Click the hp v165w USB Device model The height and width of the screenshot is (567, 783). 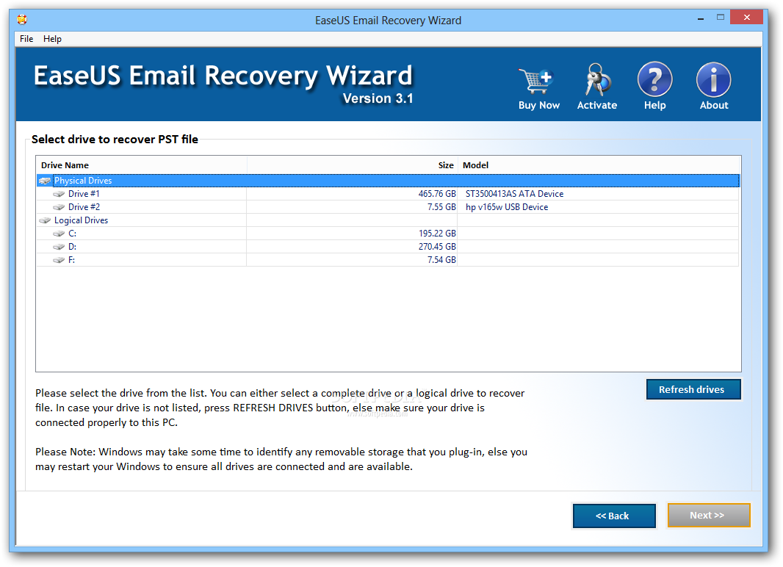click(x=507, y=207)
